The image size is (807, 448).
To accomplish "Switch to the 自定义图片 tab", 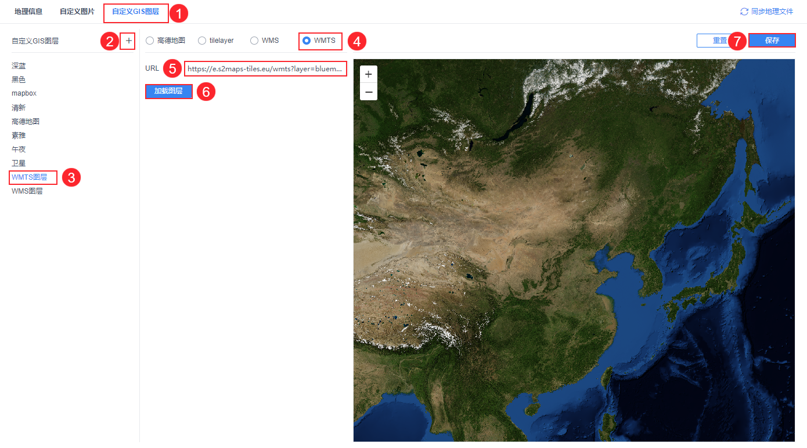I will point(77,12).
